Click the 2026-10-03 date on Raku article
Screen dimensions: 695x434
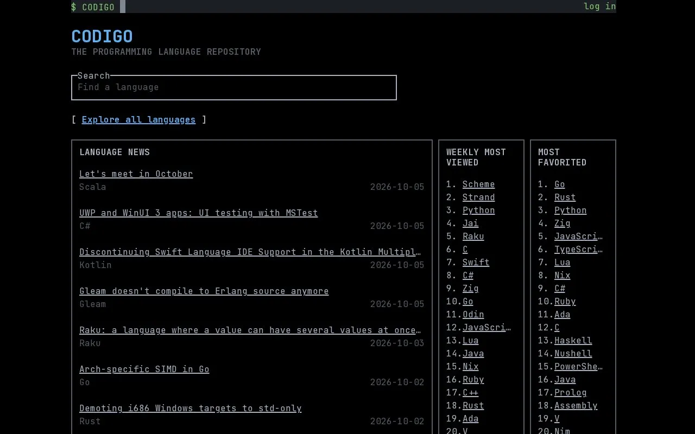click(397, 343)
